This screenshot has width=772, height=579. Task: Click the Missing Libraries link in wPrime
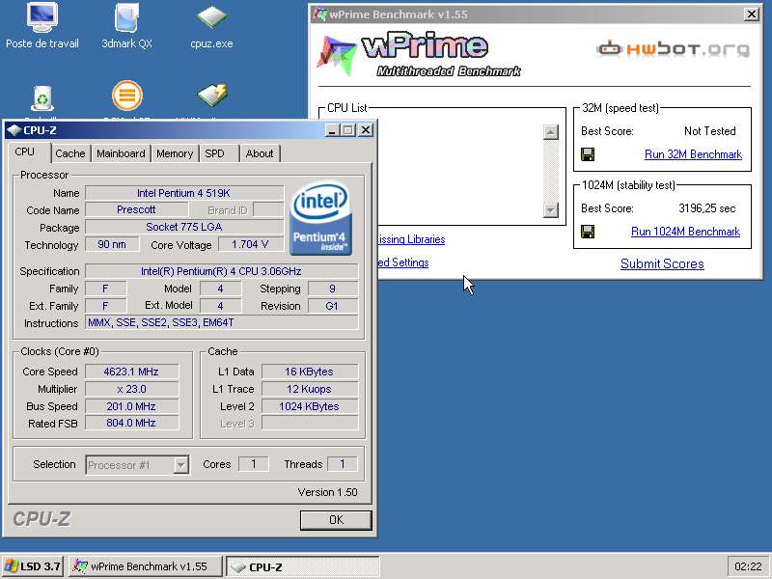[412, 239]
